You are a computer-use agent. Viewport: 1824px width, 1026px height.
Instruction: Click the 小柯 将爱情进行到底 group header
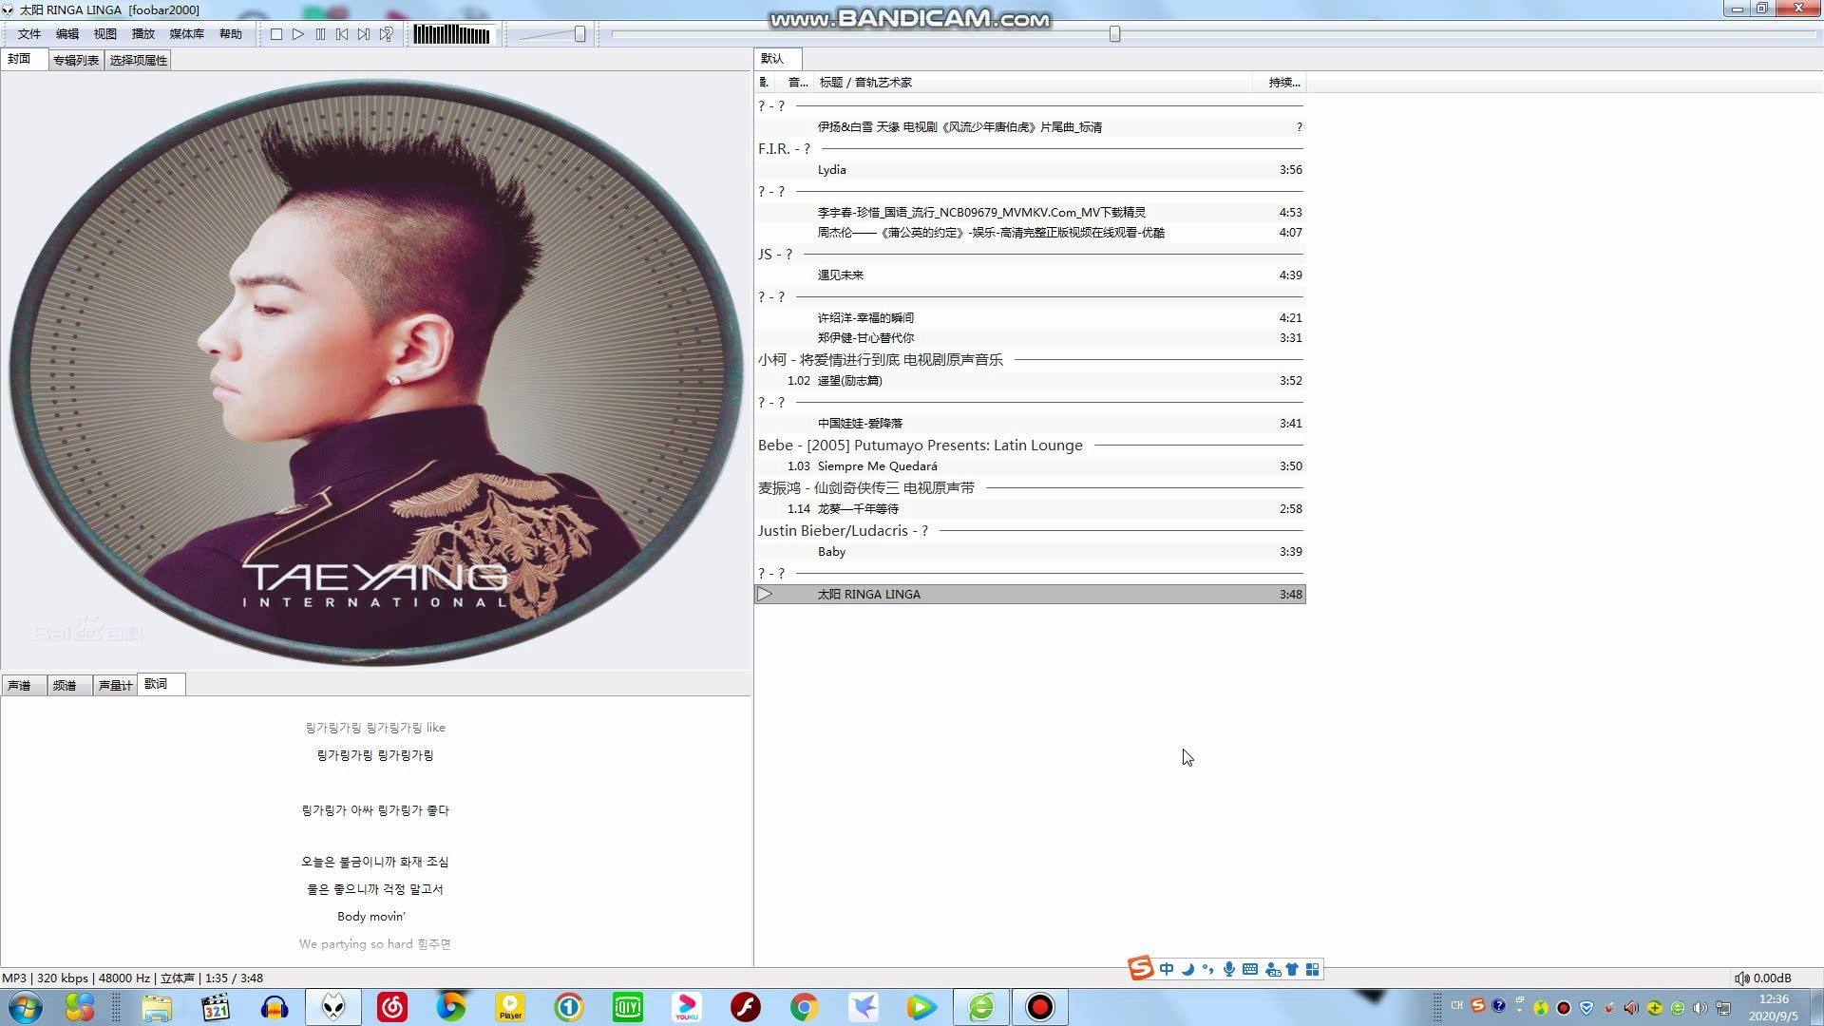(x=1030, y=360)
